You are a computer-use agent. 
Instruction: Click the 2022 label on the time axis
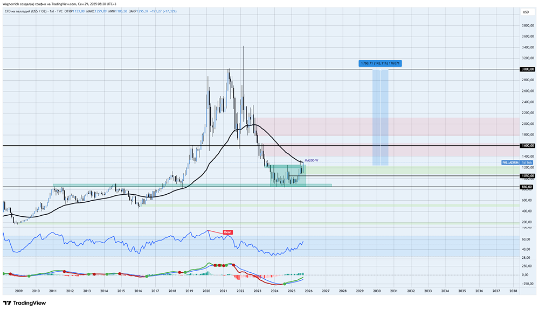tap(240, 291)
